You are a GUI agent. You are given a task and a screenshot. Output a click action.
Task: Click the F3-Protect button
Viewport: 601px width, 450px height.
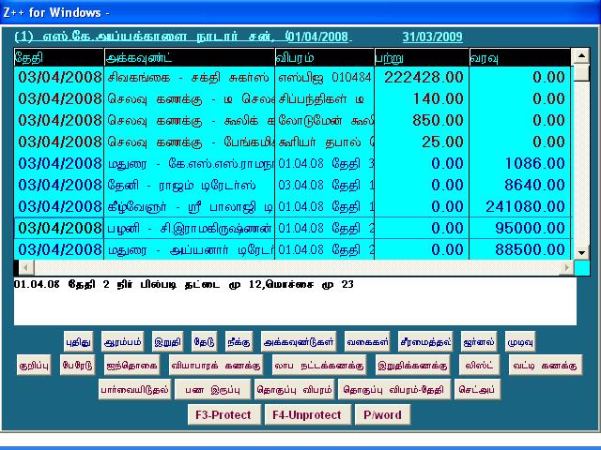223,414
